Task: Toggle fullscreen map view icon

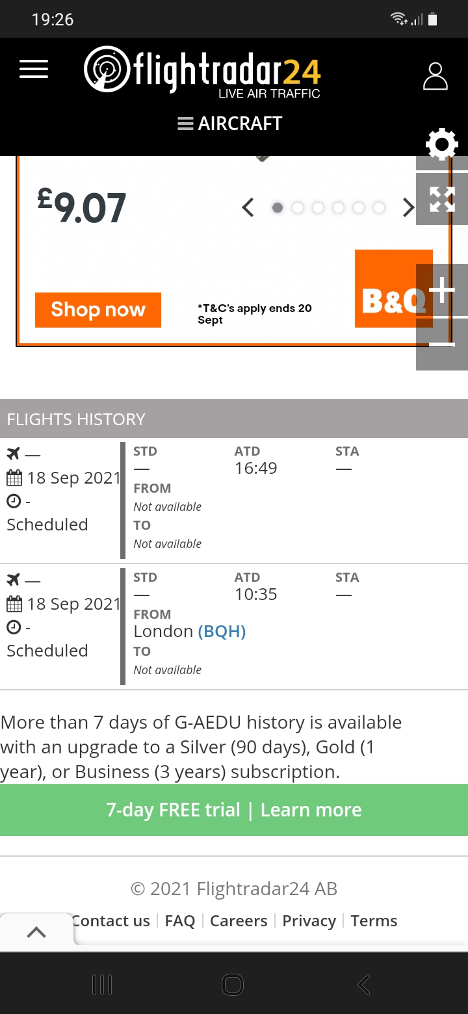Action: point(442,199)
